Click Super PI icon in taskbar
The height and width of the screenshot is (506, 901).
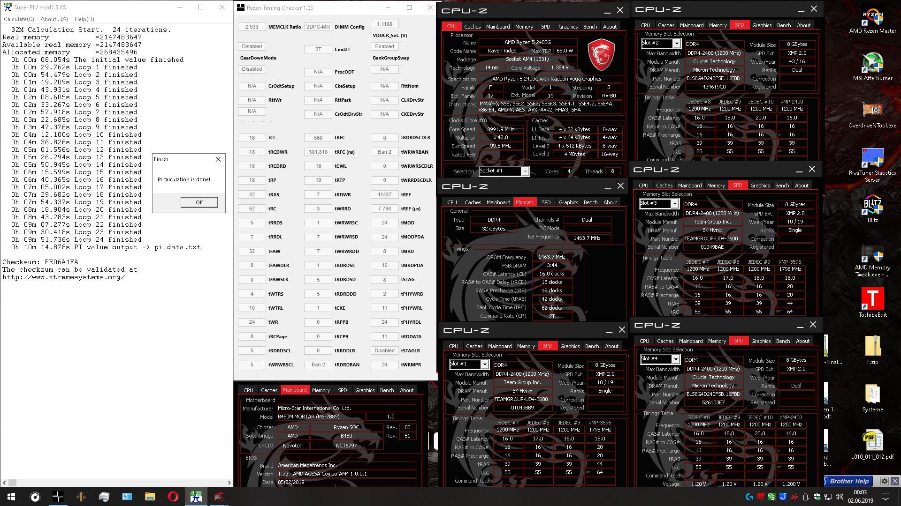(196, 497)
